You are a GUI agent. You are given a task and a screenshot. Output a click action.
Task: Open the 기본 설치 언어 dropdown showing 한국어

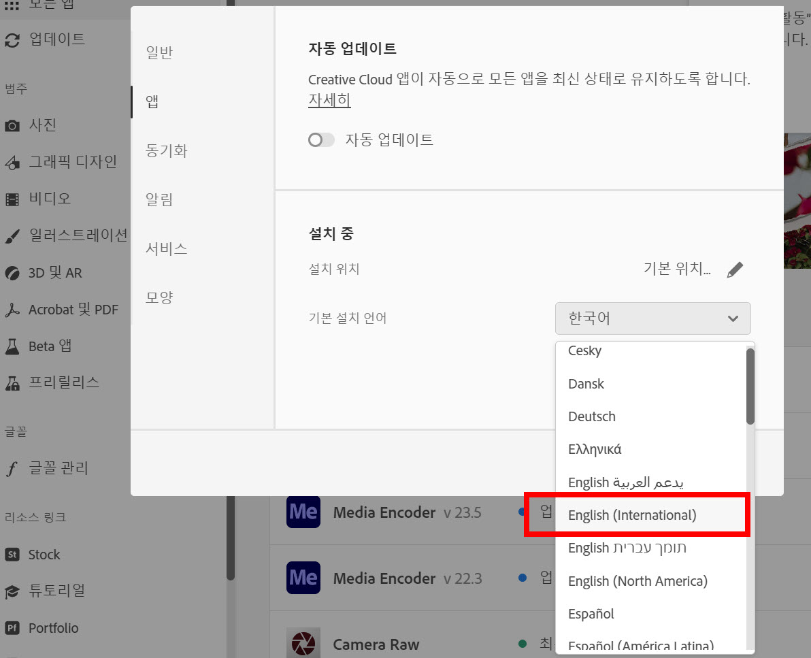click(x=652, y=318)
